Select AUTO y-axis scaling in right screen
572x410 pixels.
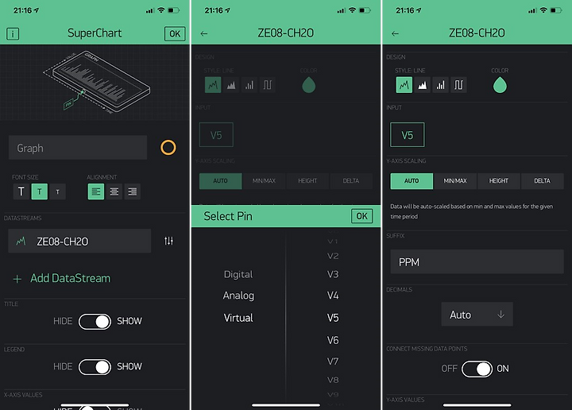click(412, 181)
